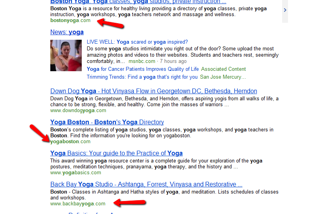Visit the yogaboston.com green URL
The width and height of the screenshot is (334, 214).
[x=70, y=142]
